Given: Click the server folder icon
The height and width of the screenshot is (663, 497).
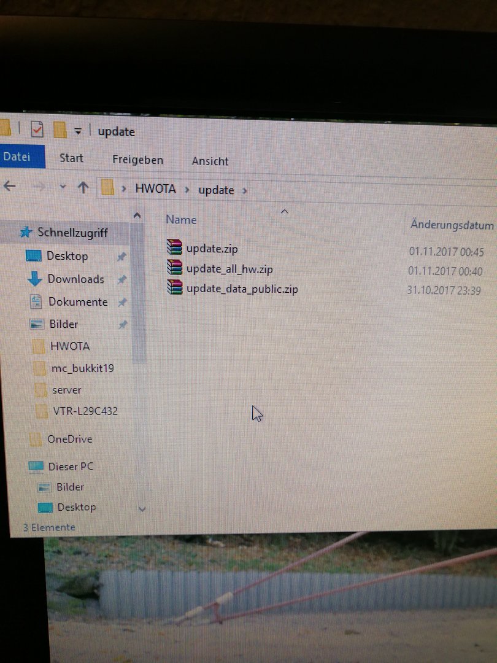Looking at the screenshot, I should pos(40,390).
